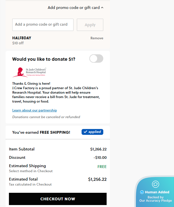Click the checkmark icon beside Human Added
This screenshot has width=174, height=207.
(142, 192)
